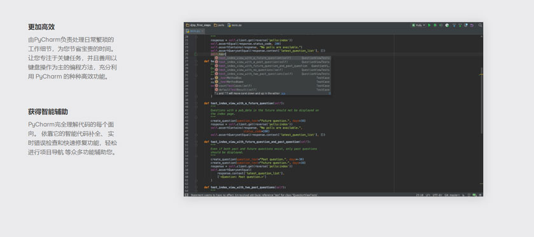Select the tests.py editor tab
The height and width of the screenshot is (237, 534).
[195, 31]
